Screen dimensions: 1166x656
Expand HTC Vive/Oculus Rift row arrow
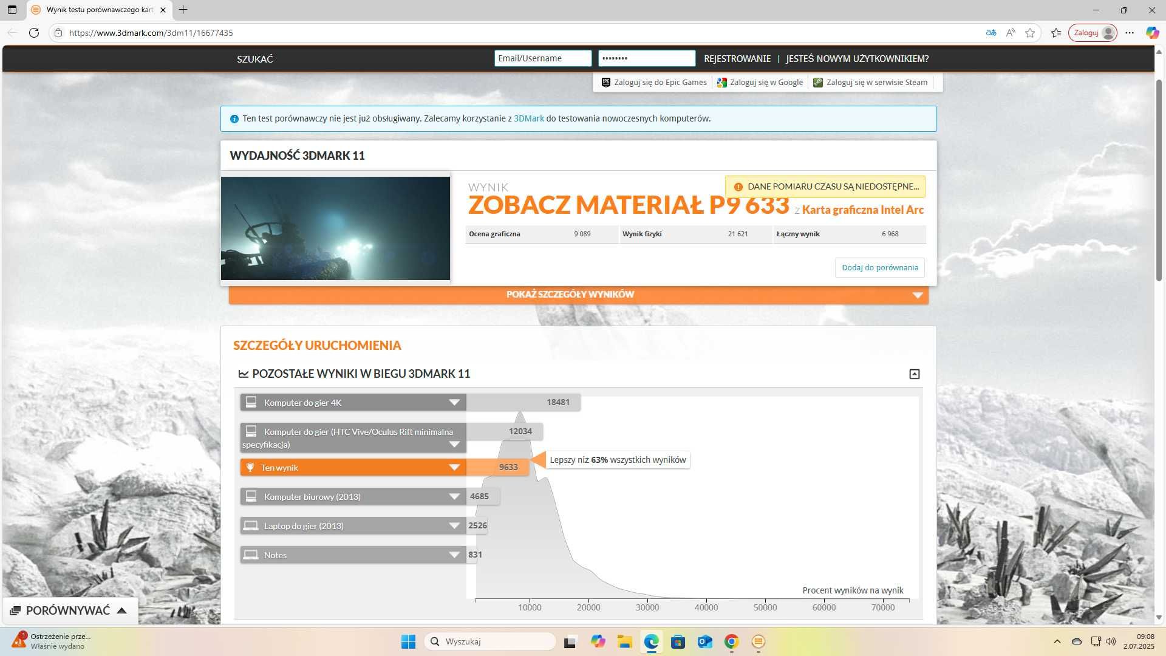[454, 445]
